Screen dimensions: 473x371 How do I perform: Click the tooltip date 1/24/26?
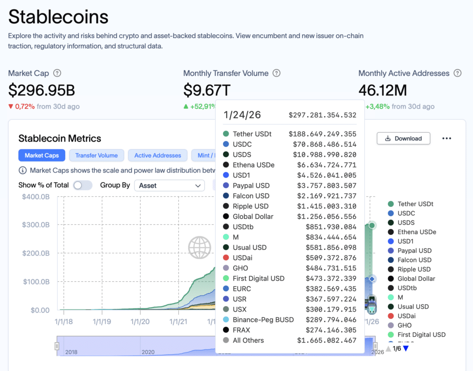pyautogui.click(x=242, y=115)
